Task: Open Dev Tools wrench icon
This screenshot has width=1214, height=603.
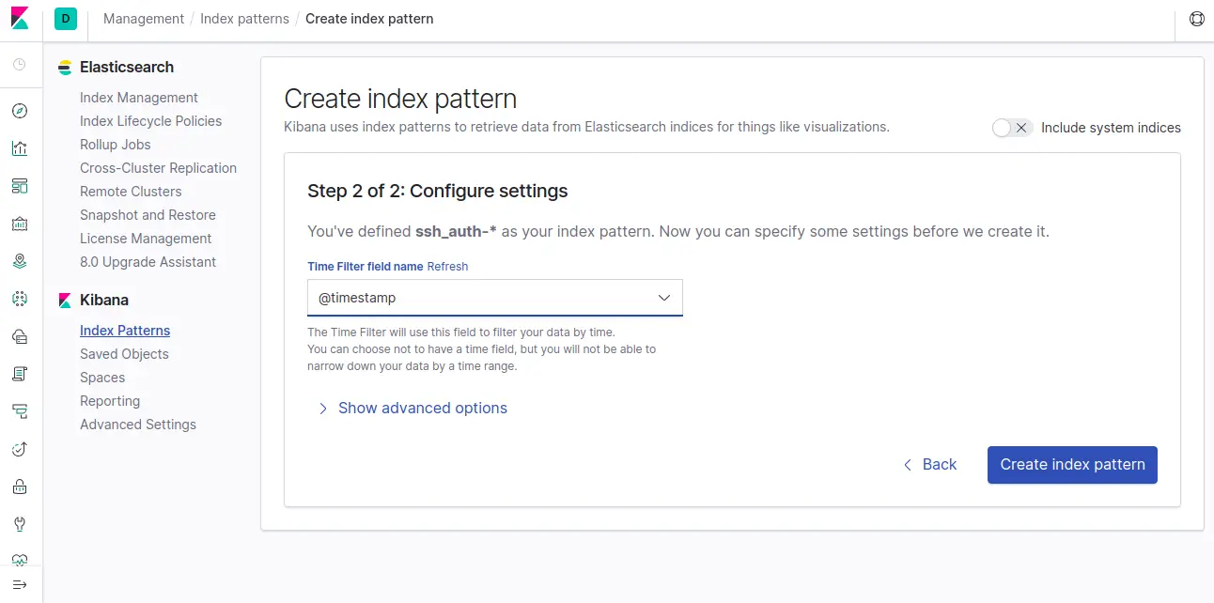Action: [x=20, y=524]
